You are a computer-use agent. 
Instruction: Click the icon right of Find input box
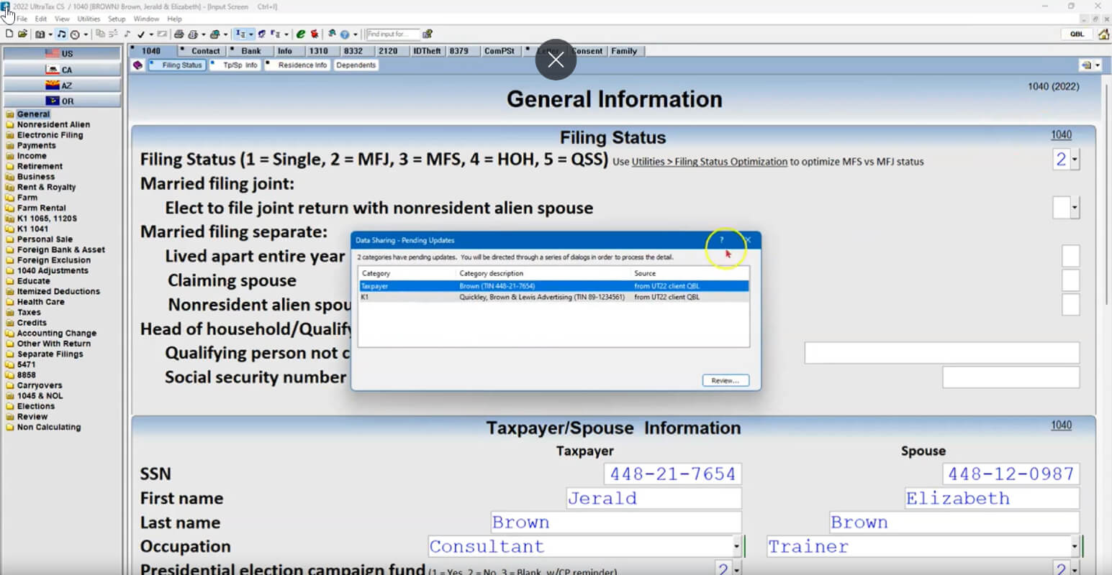(x=428, y=34)
